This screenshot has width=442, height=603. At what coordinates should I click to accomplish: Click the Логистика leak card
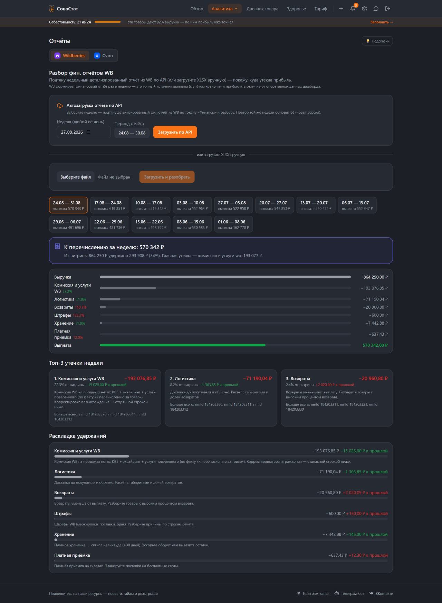pyautogui.click(x=221, y=398)
